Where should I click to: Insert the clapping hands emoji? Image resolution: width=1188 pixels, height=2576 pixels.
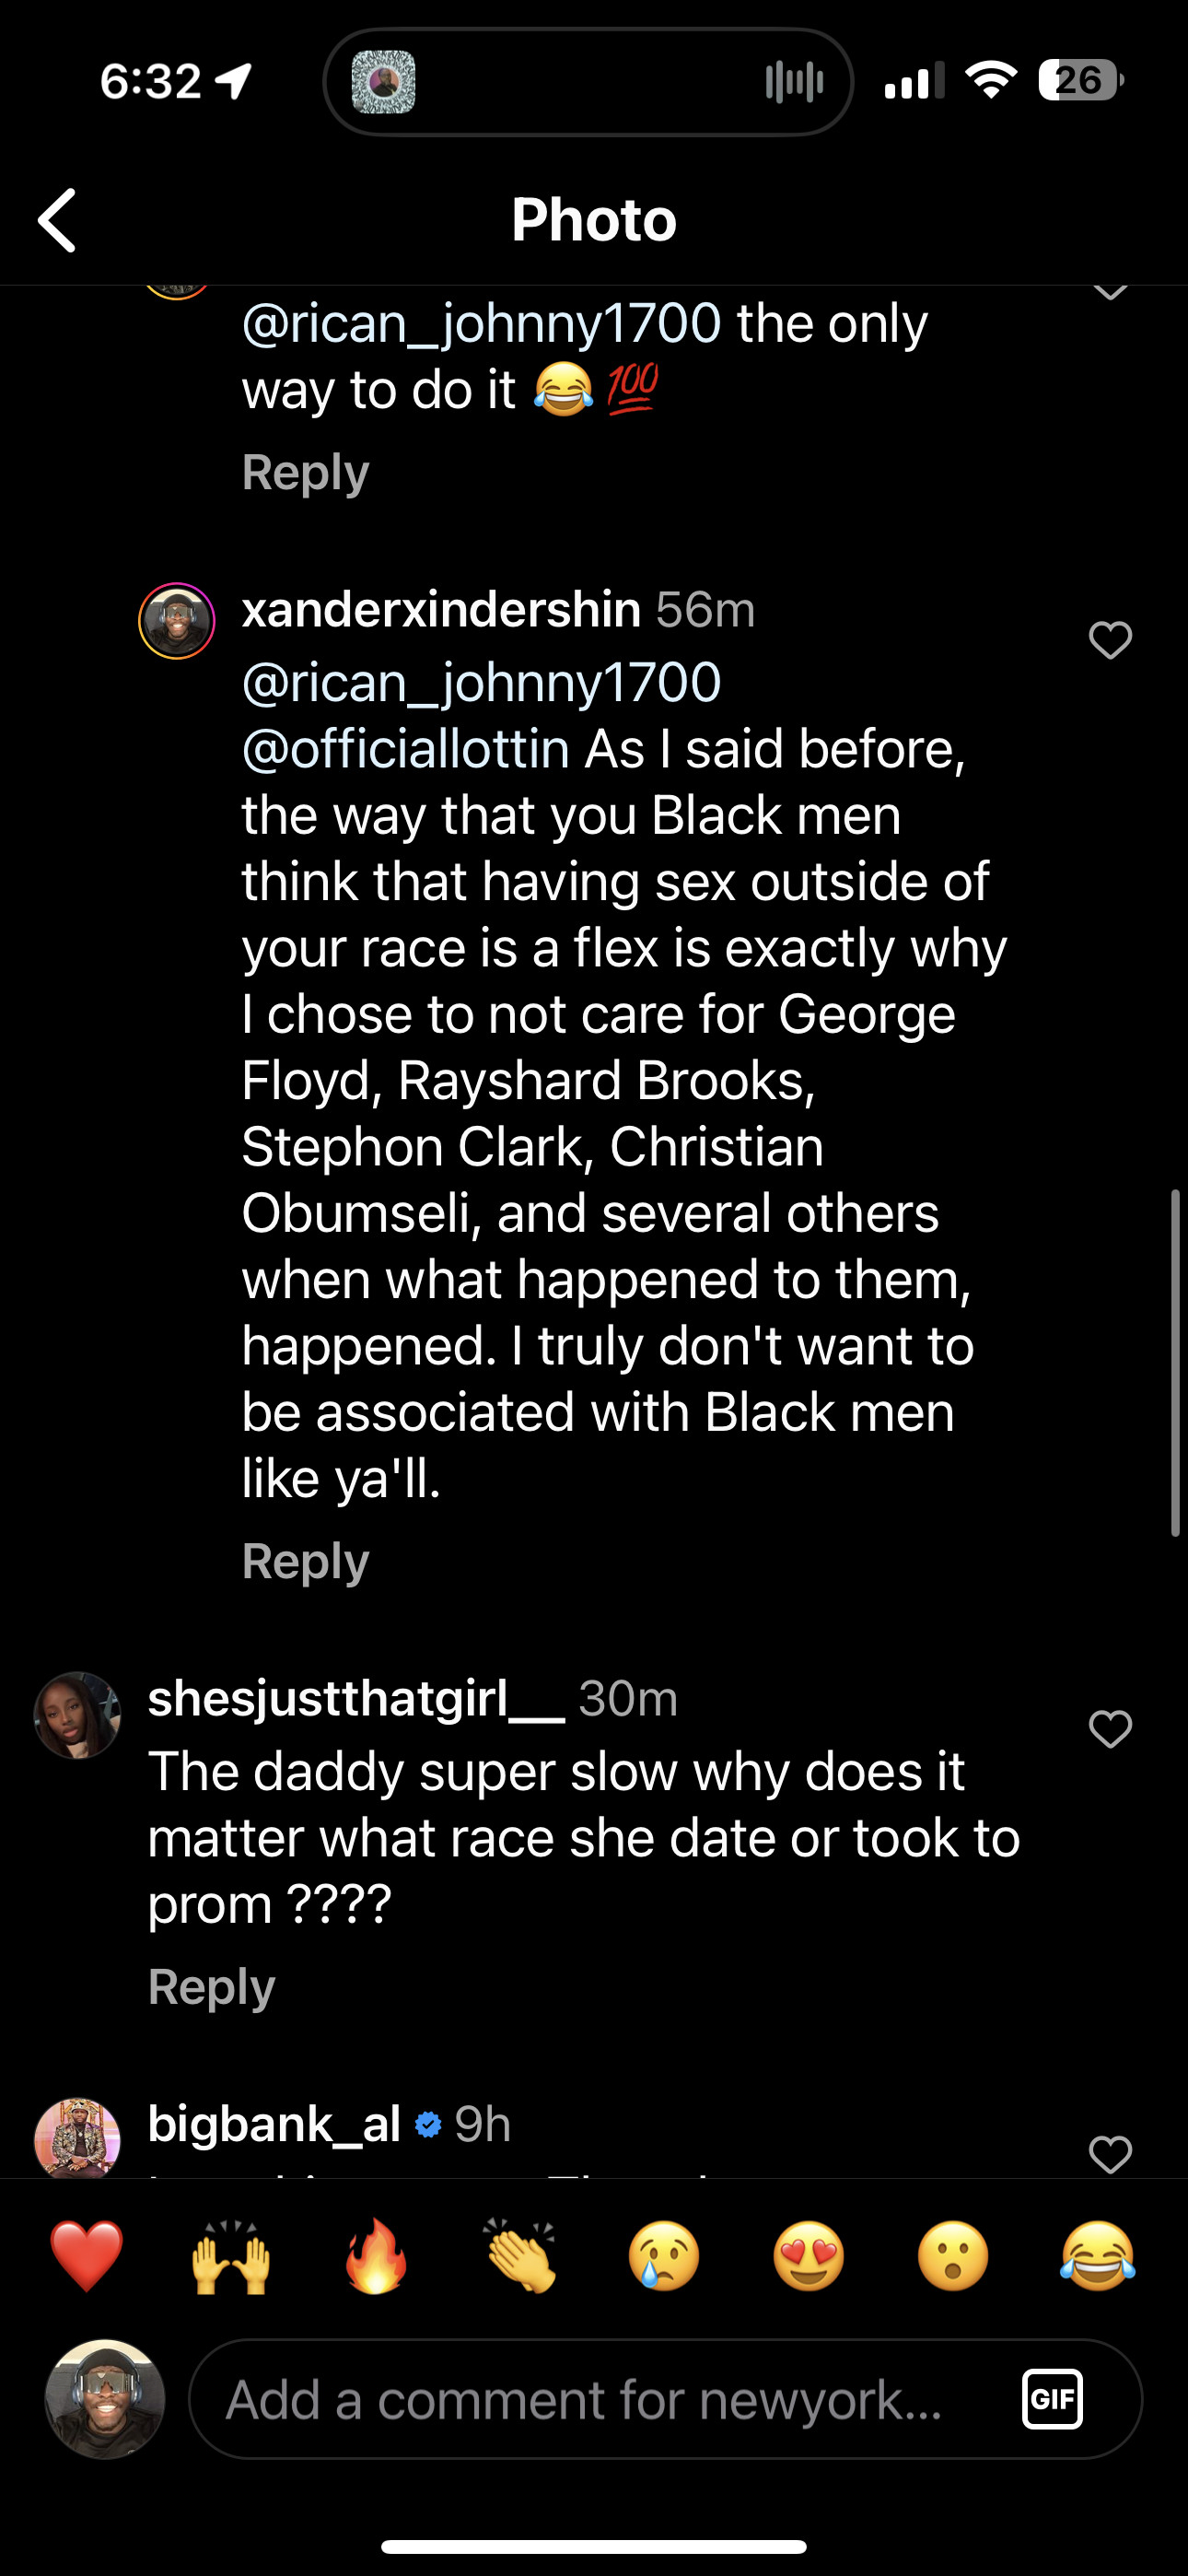[x=520, y=2256]
